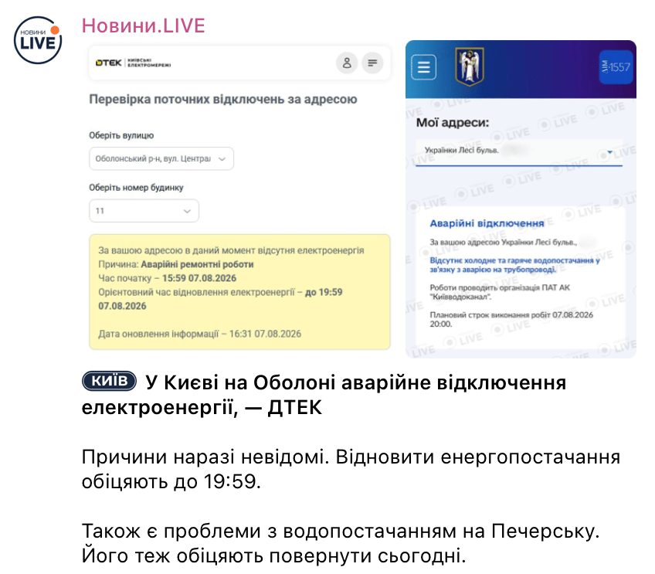655x574 pixels.
Task: Click the headline about Оболонь outage
Action: [324, 395]
